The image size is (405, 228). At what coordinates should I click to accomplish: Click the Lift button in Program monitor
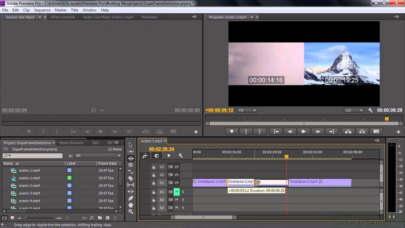(348, 132)
